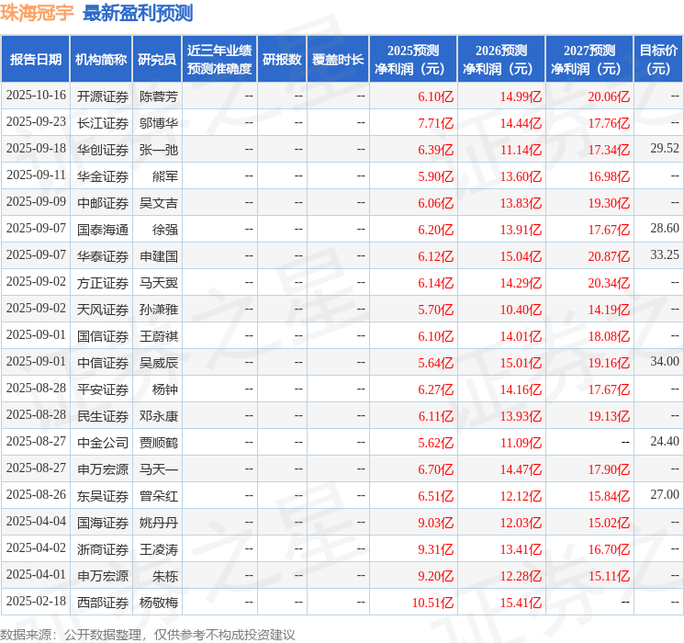Select the institution 华泰证券
684x643 pixels.
[x=103, y=256]
